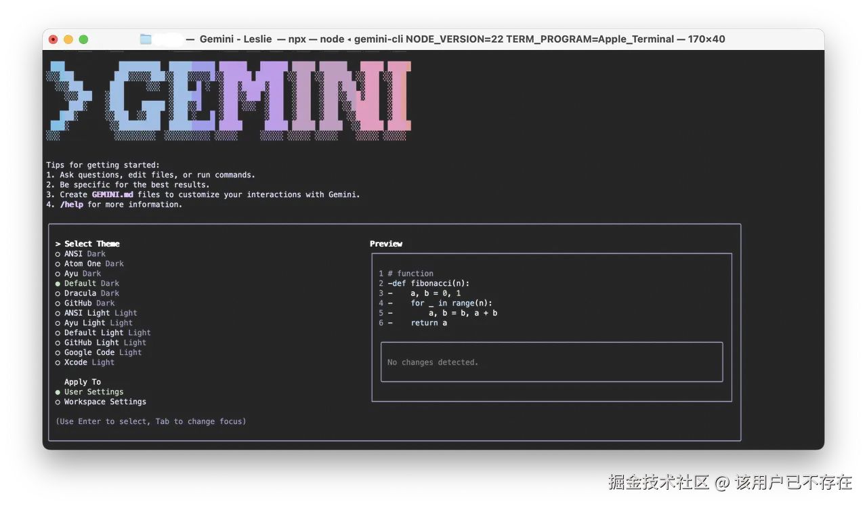Screen dimensions: 867x506
Task: Click the "a, b = 0, 1" code line
Action: pos(436,293)
